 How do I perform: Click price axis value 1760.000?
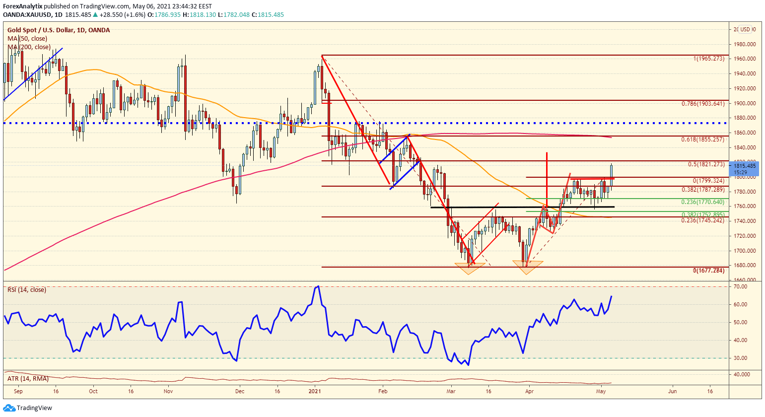[745, 206]
